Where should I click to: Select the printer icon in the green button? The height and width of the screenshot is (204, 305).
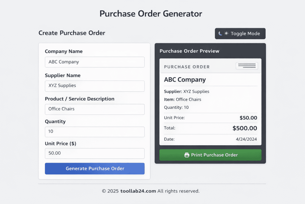point(187,155)
